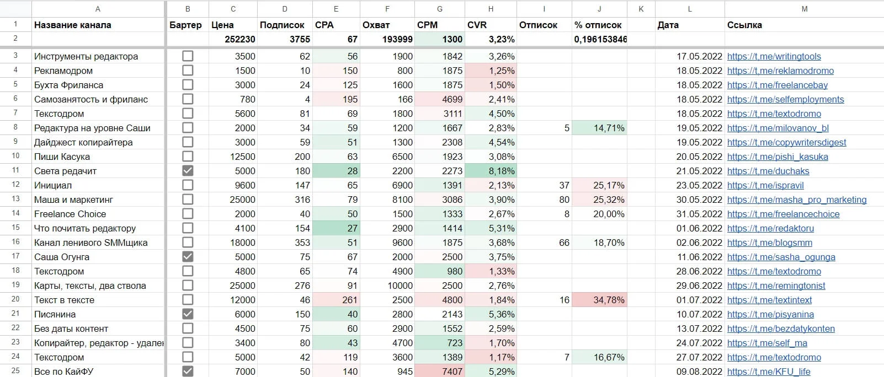Select the row 20 header
The image size is (884, 377).
coord(15,300)
